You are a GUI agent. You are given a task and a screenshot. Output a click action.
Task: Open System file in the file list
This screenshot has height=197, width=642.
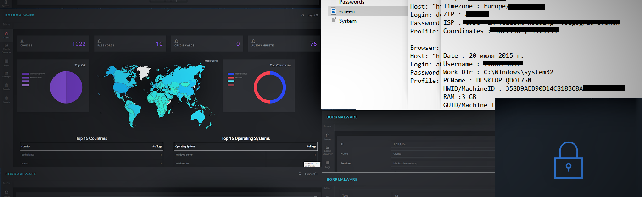pyautogui.click(x=347, y=21)
